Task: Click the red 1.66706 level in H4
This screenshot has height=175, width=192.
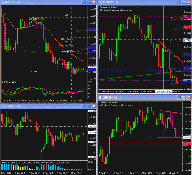Action: pos(187,16)
